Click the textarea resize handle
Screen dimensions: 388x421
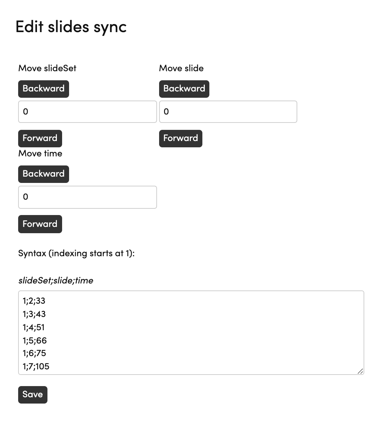pyautogui.click(x=361, y=372)
